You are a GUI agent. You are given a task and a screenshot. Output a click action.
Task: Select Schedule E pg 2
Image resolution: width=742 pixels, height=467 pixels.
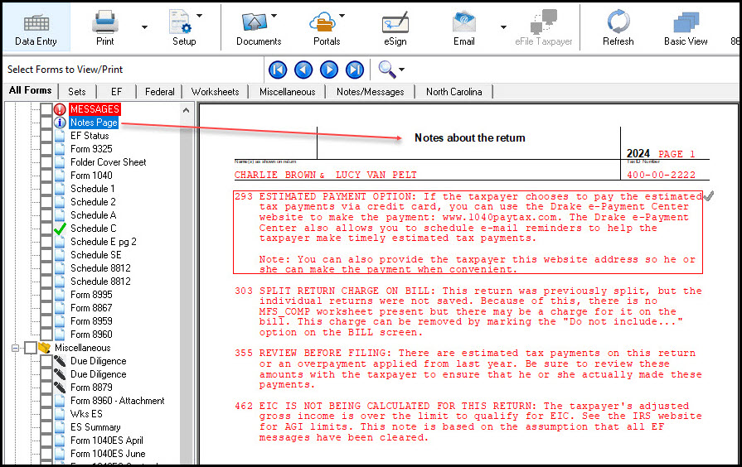pos(103,242)
